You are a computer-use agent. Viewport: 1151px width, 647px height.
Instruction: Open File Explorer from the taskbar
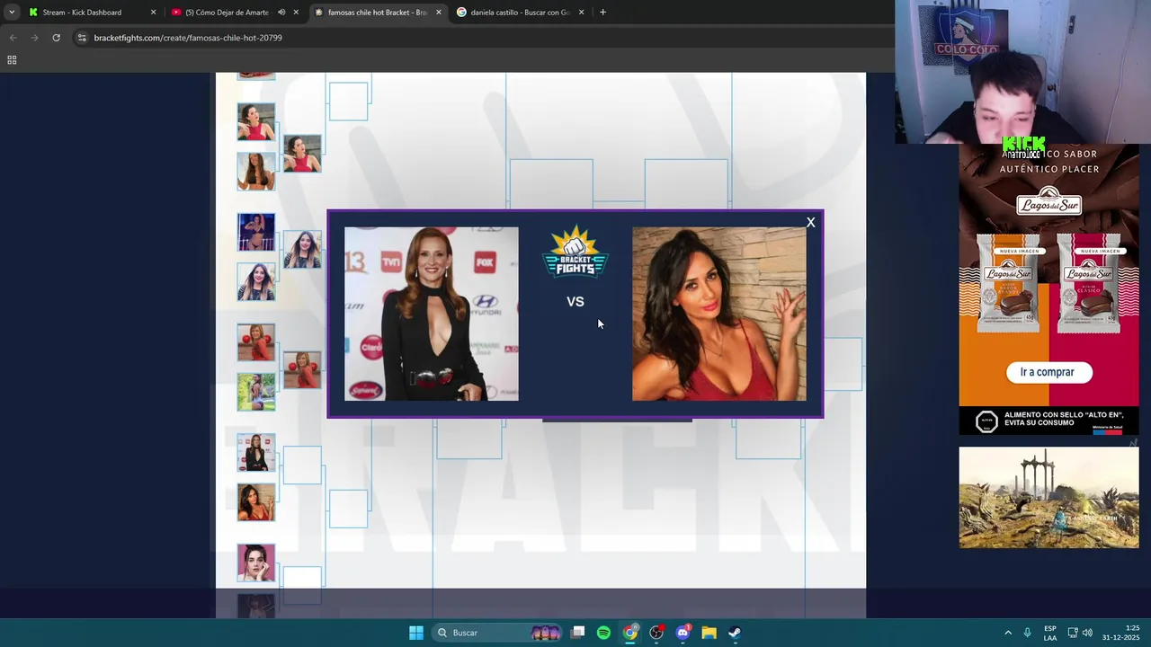click(709, 633)
